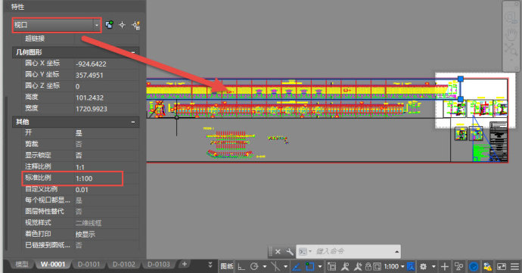Open command line wrench customize icon
Viewport: 522px width, 273px height.
tap(289, 252)
